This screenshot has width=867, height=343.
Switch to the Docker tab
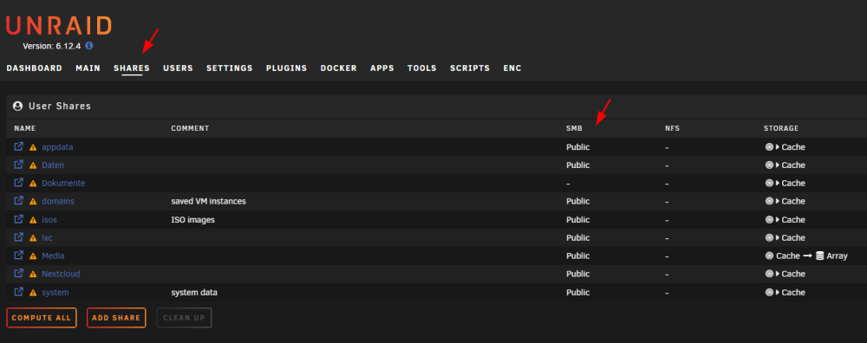338,68
